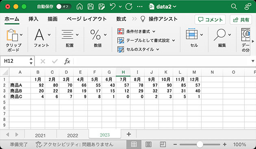Click in the formula bar input

[x=162, y=61]
